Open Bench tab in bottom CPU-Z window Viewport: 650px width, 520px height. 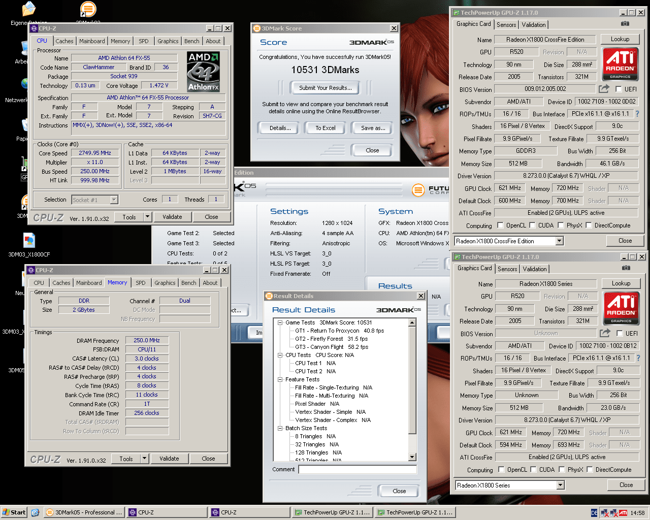(x=189, y=283)
